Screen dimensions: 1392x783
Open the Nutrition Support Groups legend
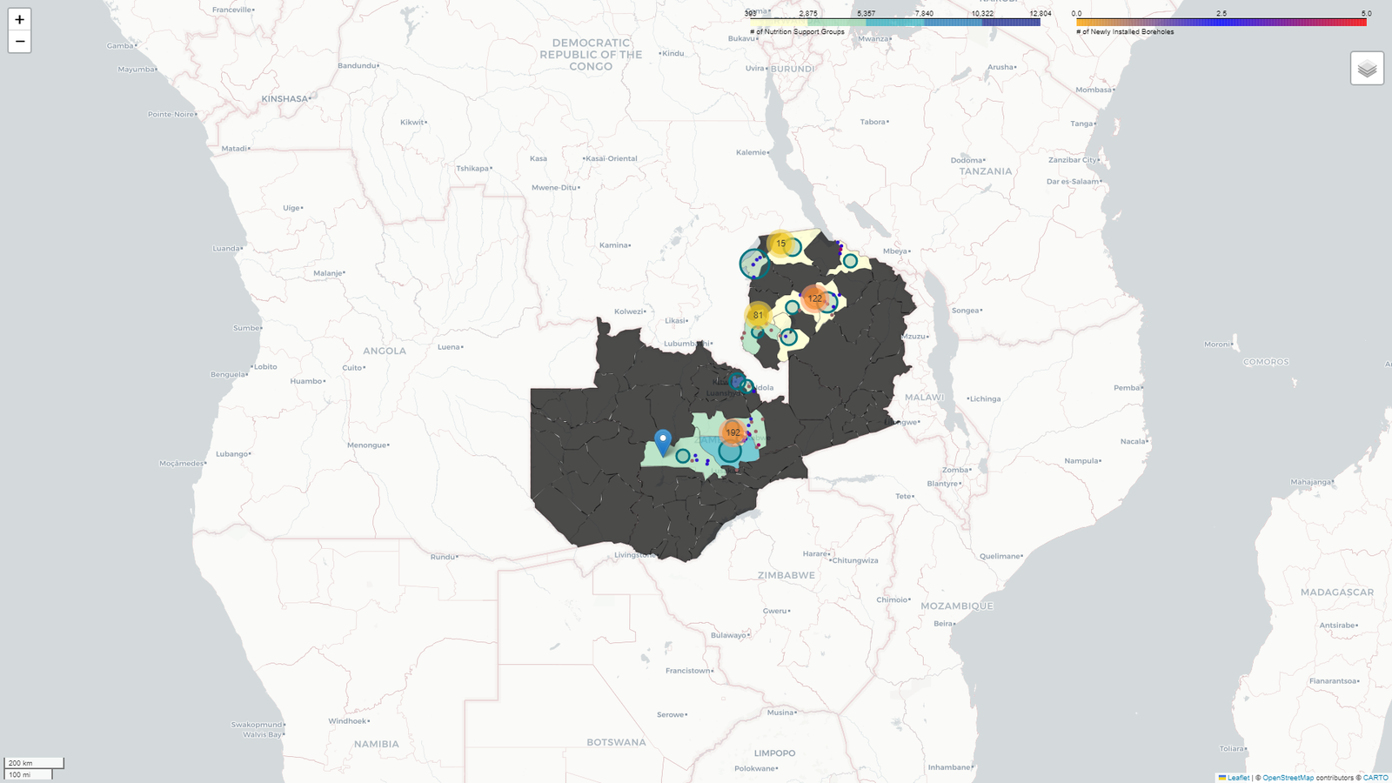click(798, 30)
